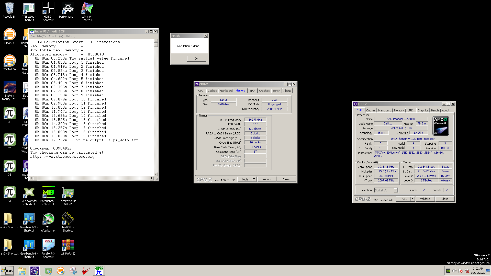Click Super PI vertical scrollbar down arrow

click(156, 174)
